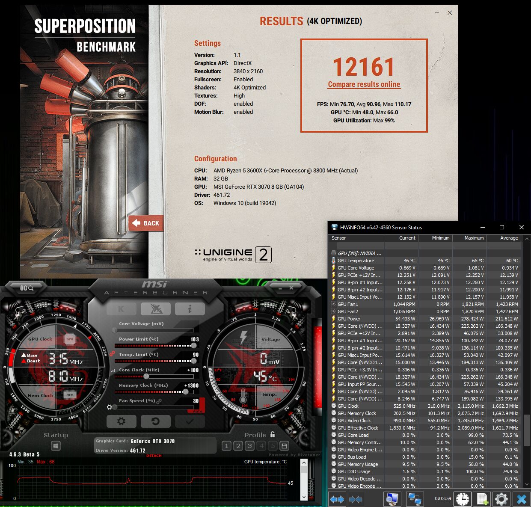Select Afterburner profile slot 2
Viewport: 531px width, 507px height.
click(x=238, y=446)
